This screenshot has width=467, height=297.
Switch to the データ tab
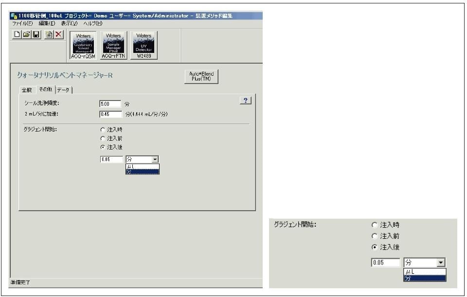click(x=63, y=90)
